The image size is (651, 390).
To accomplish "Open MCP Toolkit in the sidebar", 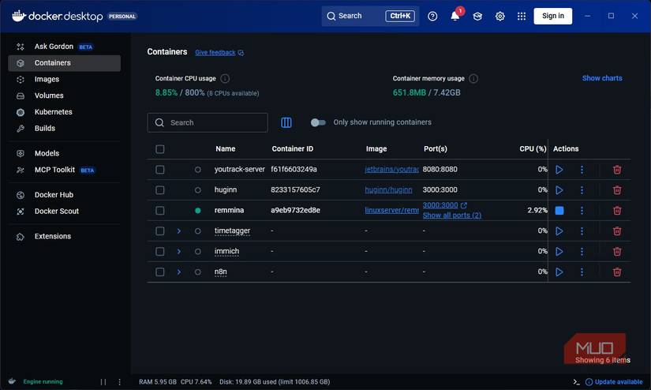I will click(x=65, y=170).
